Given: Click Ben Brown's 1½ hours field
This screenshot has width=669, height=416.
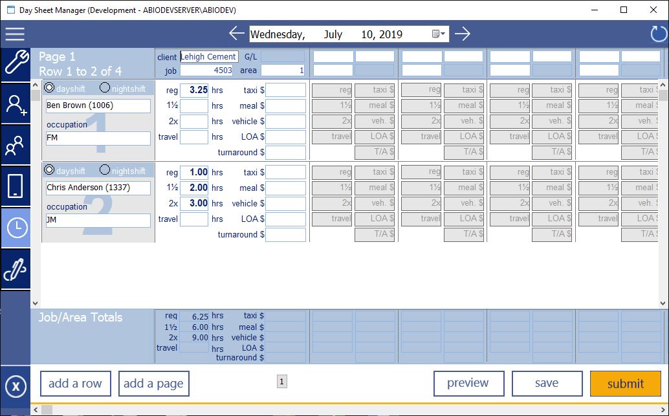Looking at the screenshot, I should point(194,106).
